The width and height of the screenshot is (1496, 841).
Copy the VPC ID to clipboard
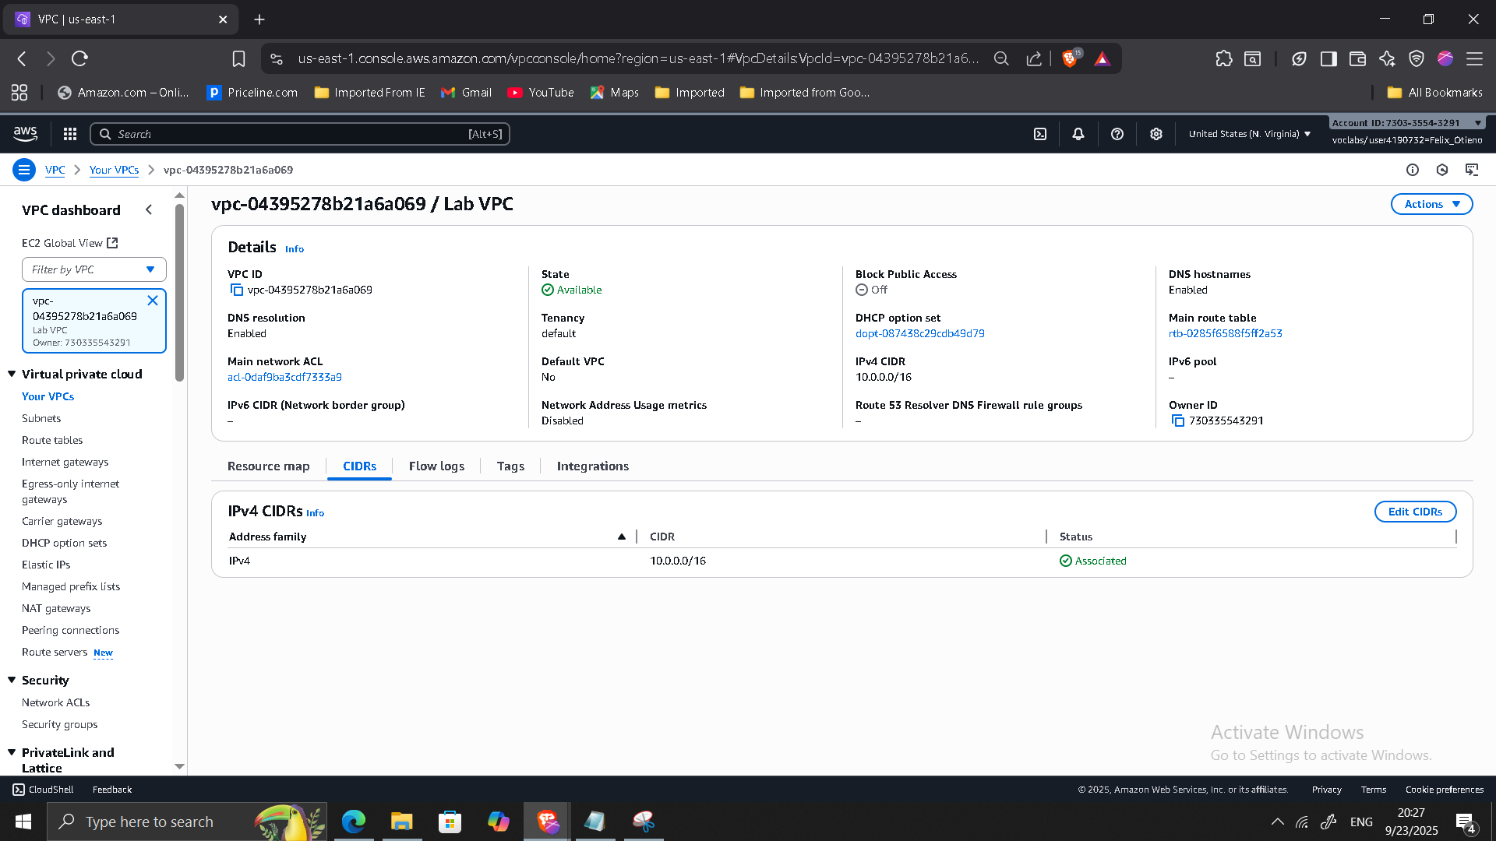pyautogui.click(x=237, y=290)
